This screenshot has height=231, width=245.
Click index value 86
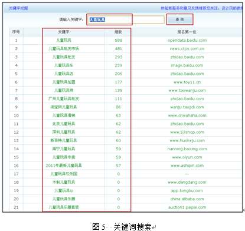(x=118, y=107)
